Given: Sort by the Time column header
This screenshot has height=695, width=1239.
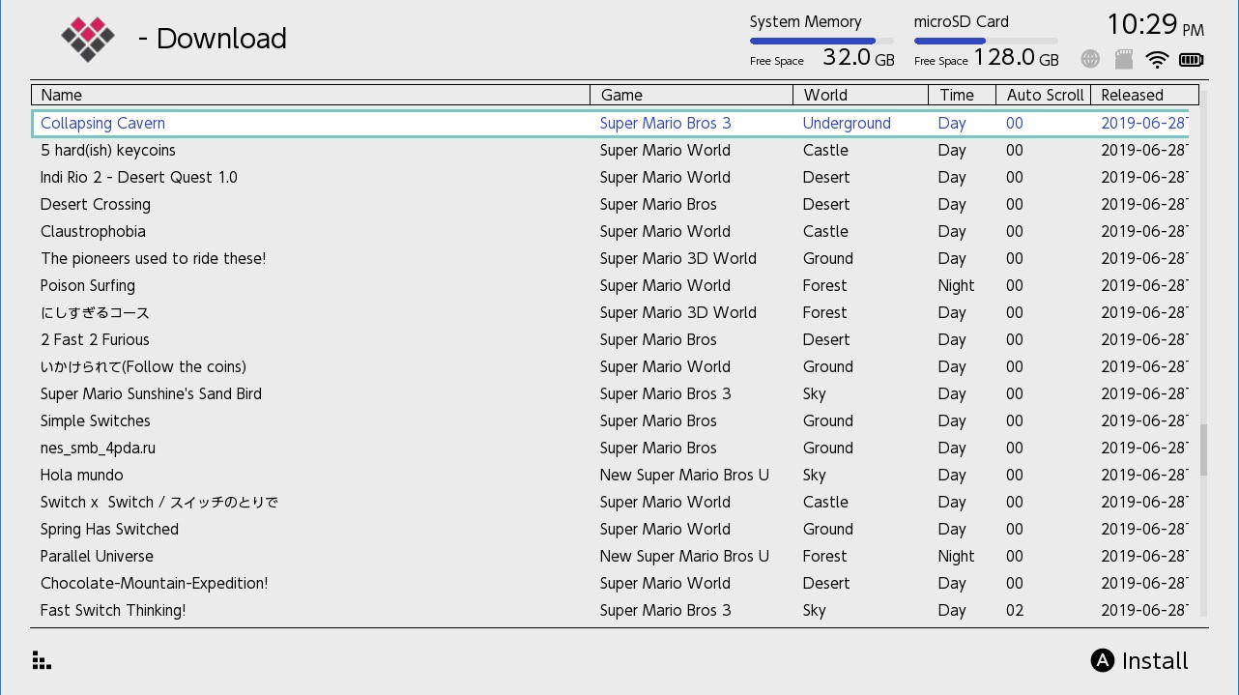Looking at the screenshot, I should coord(963,95).
